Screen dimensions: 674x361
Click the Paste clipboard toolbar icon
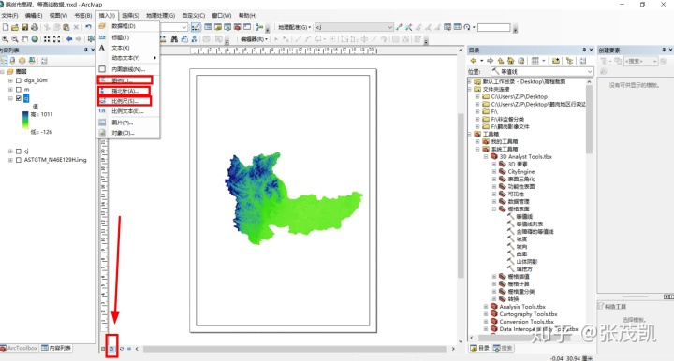pyautogui.click(x=66, y=27)
